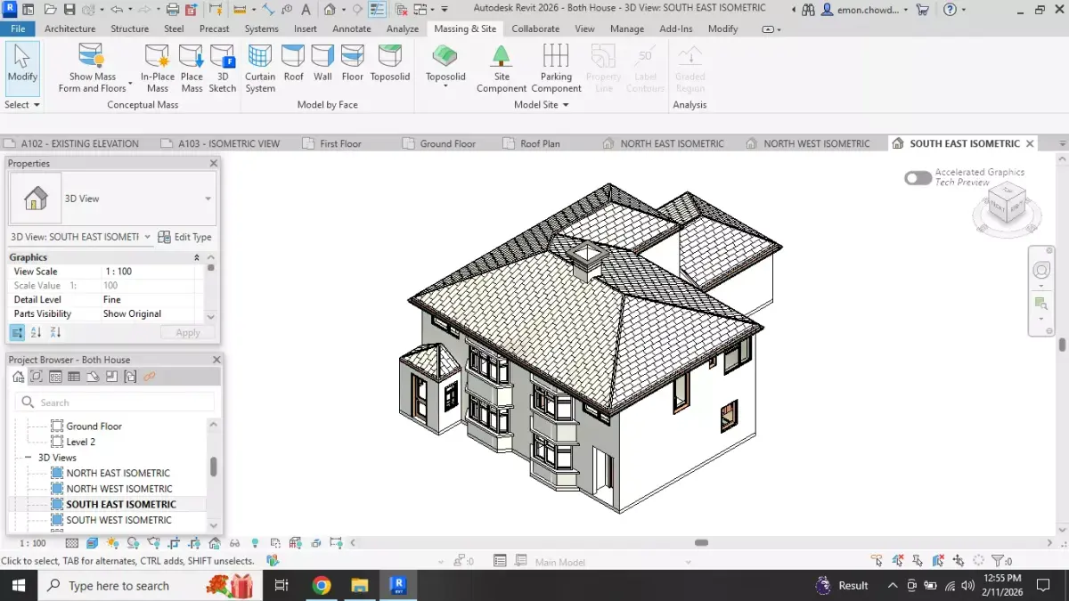Viewport: 1069px width, 601px height.
Task: Open the 1 : 100 view scale selector
Action: [x=32, y=542]
